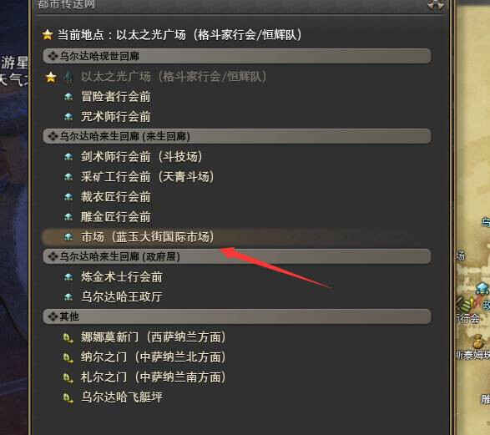Click the aetheryte marker on the map

482,288
